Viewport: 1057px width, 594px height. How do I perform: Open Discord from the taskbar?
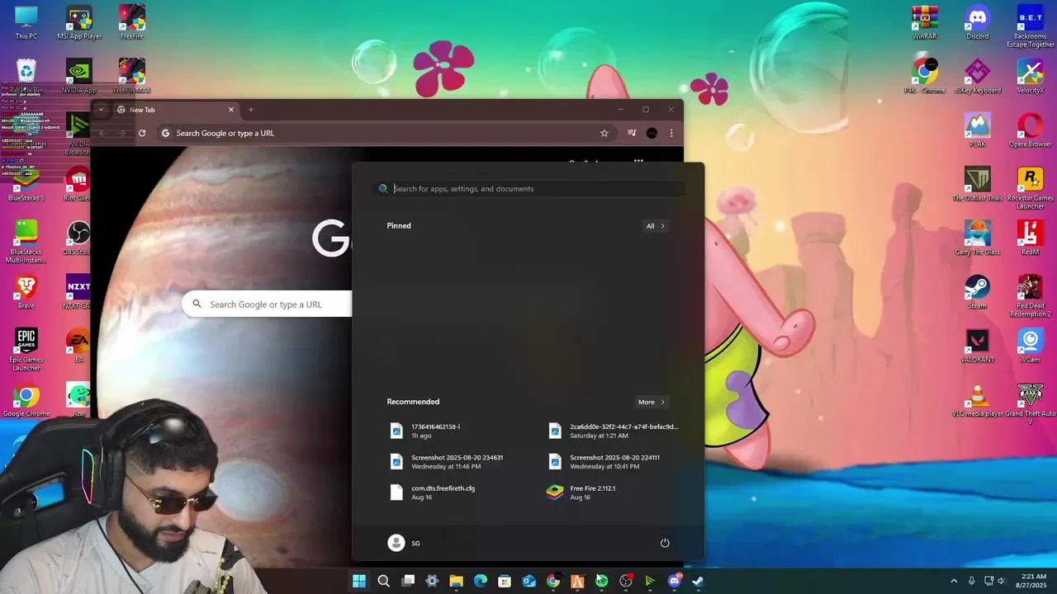[x=674, y=581]
